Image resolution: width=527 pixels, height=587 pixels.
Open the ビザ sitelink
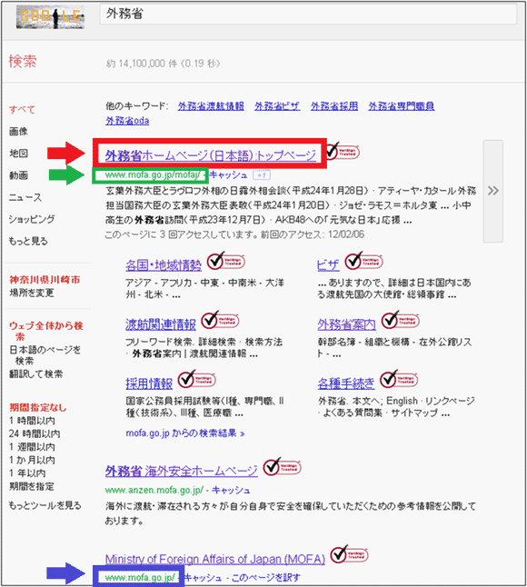pos(328,265)
